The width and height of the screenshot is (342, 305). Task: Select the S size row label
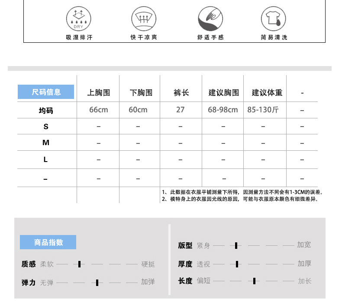(46, 127)
